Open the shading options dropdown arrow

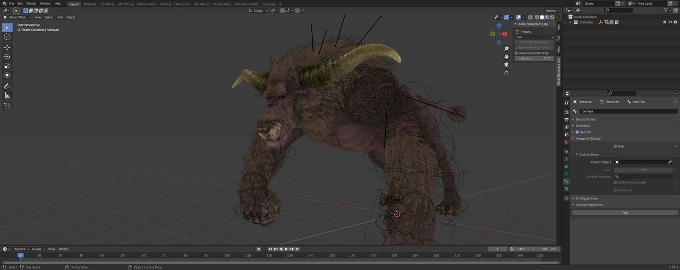coord(557,17)
